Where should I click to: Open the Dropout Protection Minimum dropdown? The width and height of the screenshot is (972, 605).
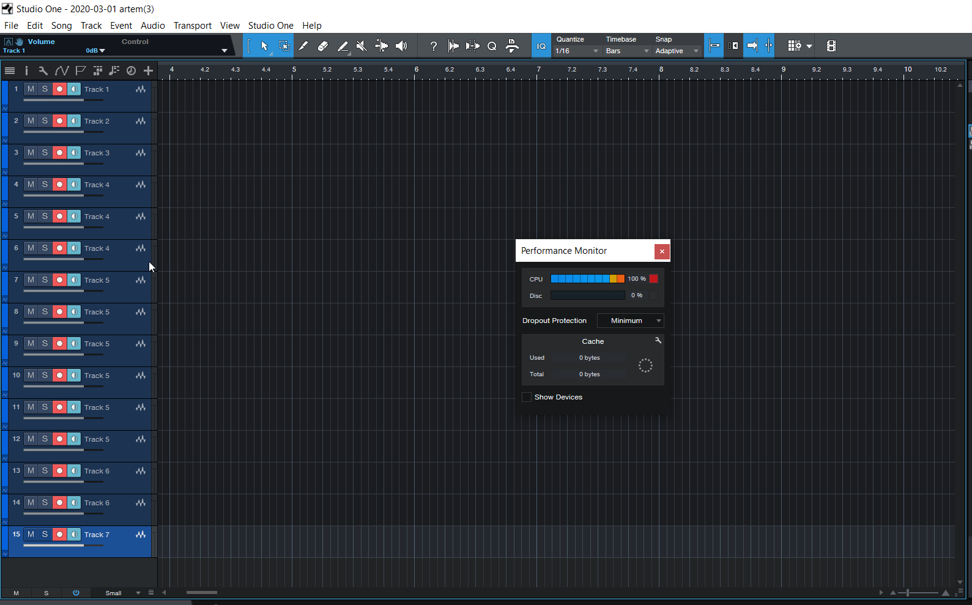630,321
